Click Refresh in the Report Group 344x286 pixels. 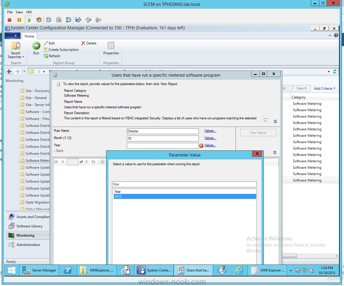[x=52, y=56]
